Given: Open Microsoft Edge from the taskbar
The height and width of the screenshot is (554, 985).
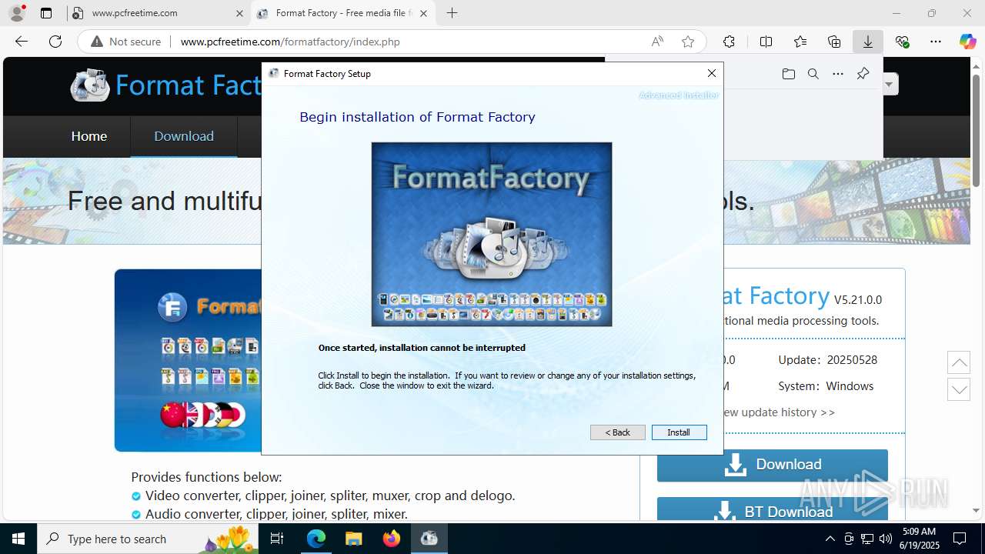Looking at the screenshot, I should click(316, 539).
